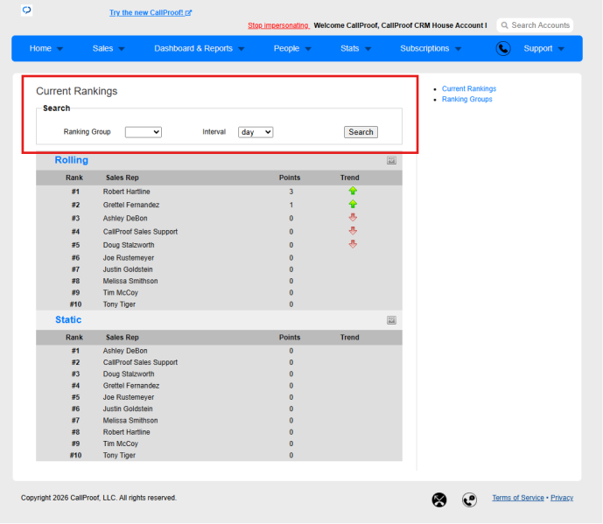
Task: Click the Dashboard & Reports dropdown arrow
Action: [x=242, y=49]
